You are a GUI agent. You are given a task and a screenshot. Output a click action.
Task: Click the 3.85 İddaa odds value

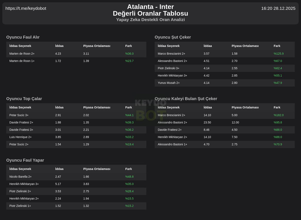tap(58, 137)
